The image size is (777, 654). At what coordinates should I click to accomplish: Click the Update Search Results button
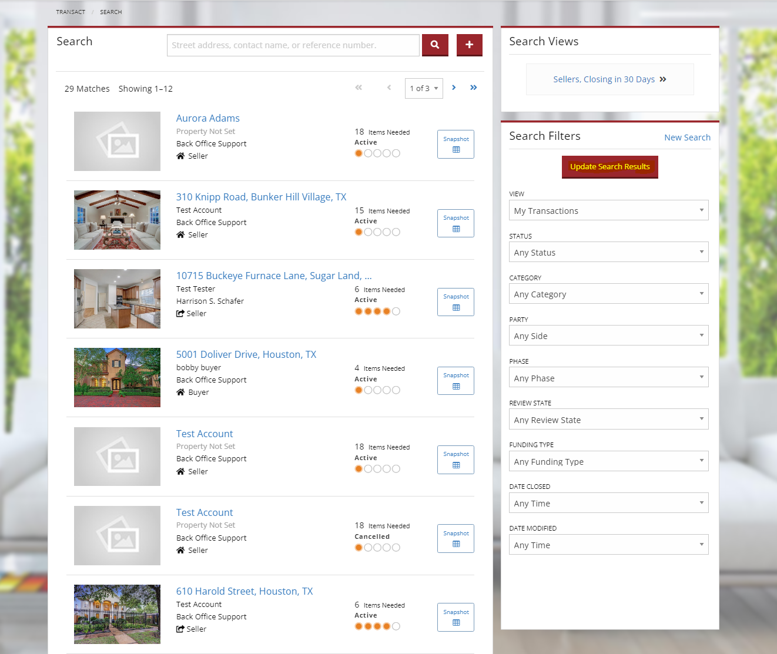coord(609,167)
